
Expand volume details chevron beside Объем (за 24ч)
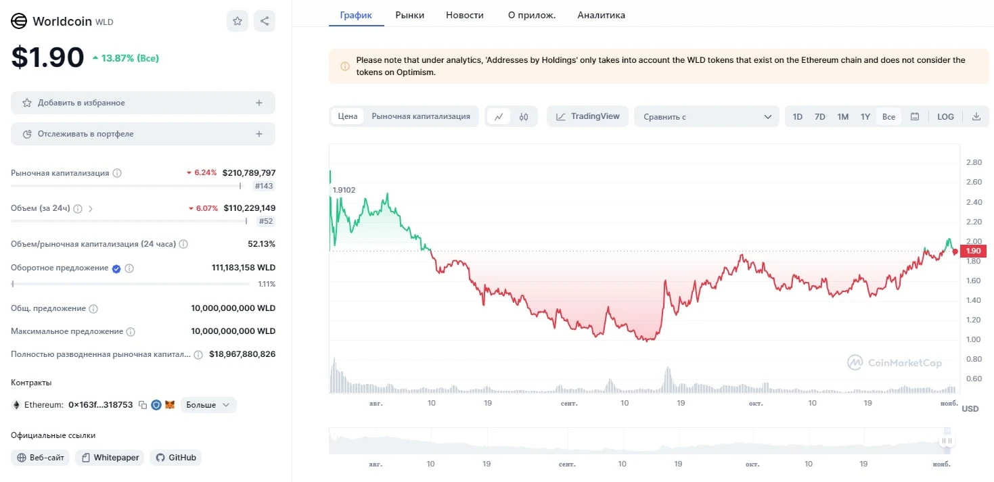[91, 209]
